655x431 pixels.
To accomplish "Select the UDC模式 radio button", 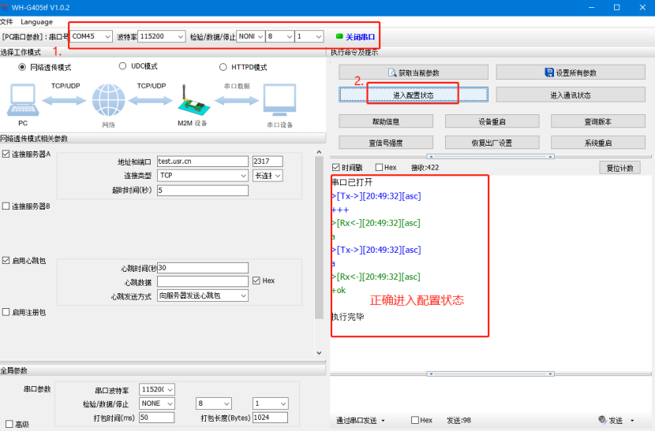I will 123,67.
